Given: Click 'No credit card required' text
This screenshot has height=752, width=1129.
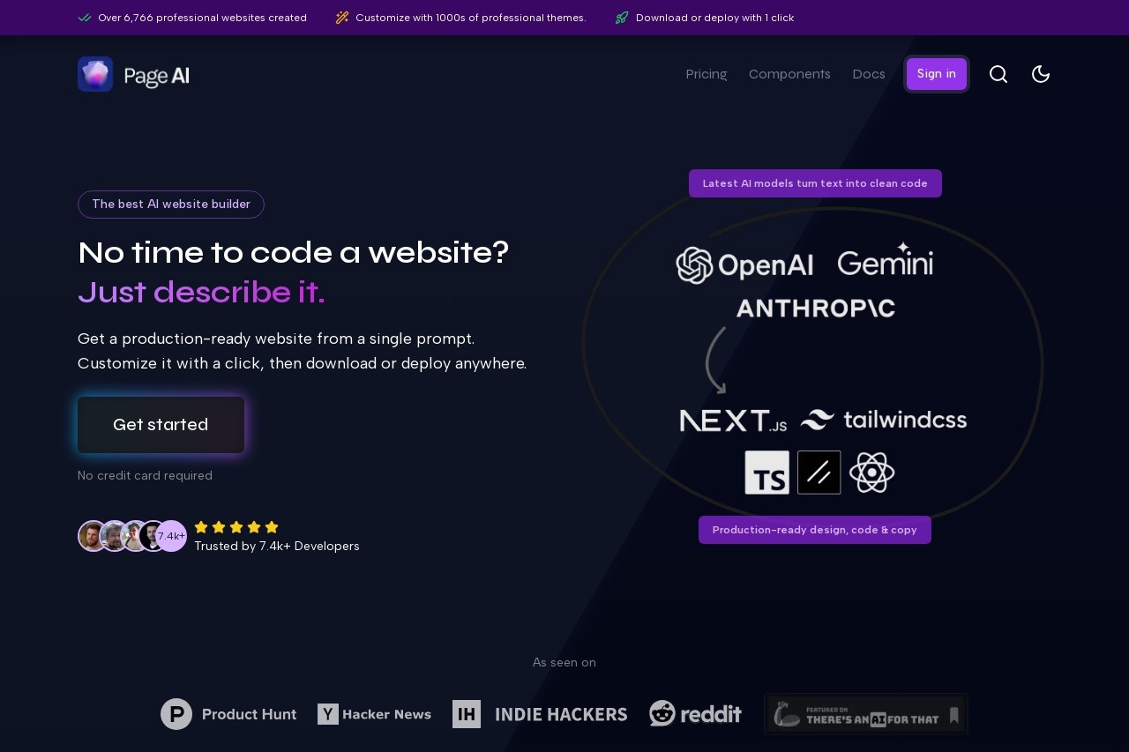Looking at the screenshot, I should click(x=145, y=476).
